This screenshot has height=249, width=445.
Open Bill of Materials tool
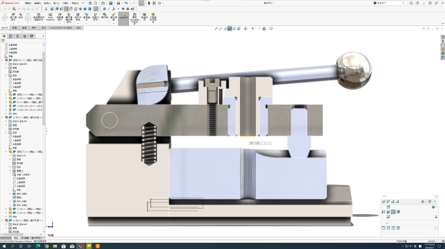tap(104, 16)
